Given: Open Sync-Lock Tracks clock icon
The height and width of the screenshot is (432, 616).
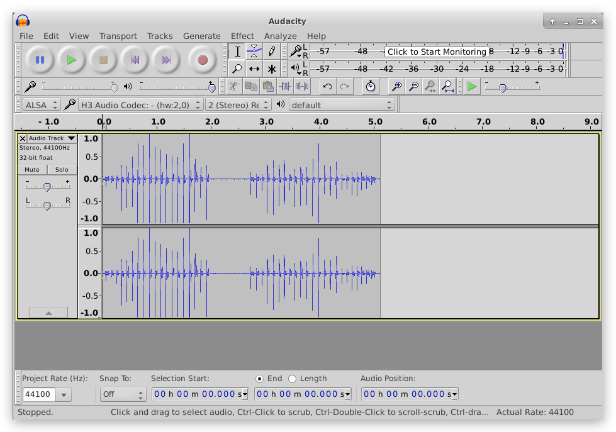Looking at the screenshot, I should point(371,86).
